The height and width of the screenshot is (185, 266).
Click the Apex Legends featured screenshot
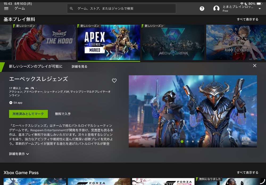pos(193,111)
